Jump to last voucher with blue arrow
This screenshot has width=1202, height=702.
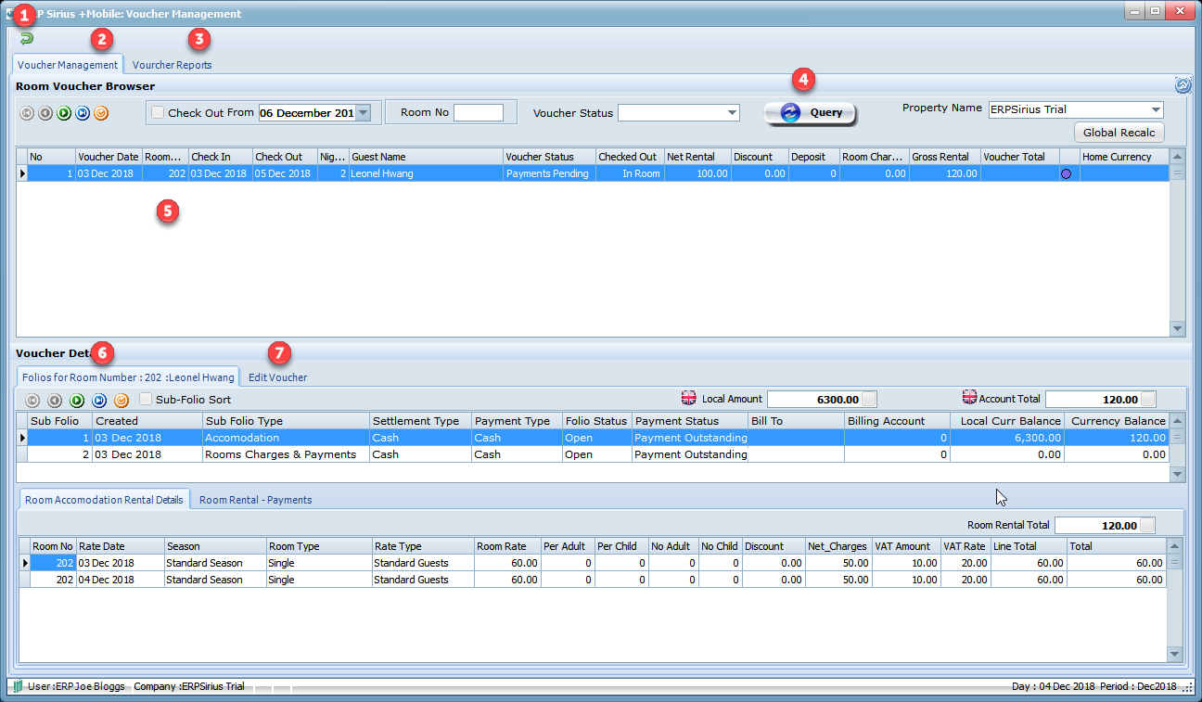(x=83, y=113)
